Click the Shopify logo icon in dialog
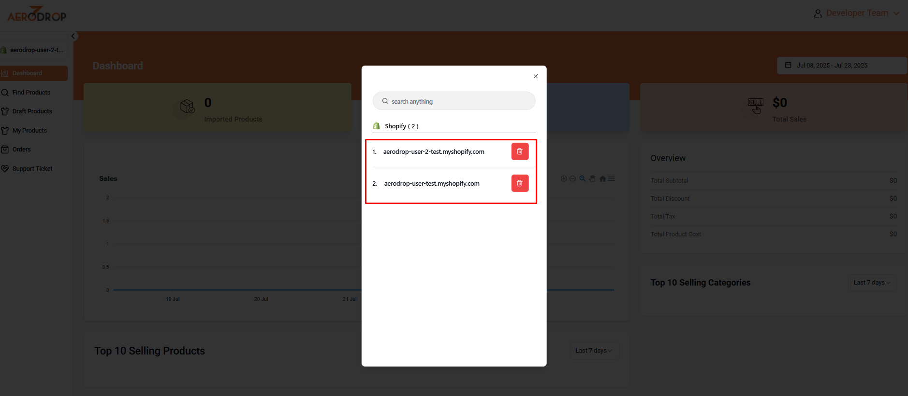This screenshot has width=908, height=396. pos(377,126)
